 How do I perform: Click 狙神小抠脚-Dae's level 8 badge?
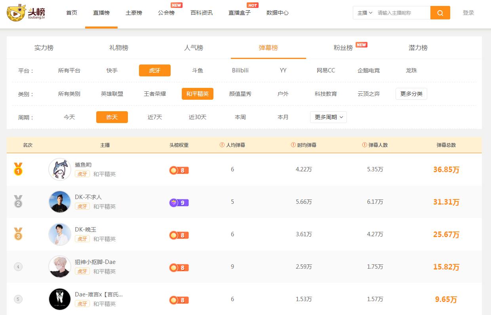(179, 268)
